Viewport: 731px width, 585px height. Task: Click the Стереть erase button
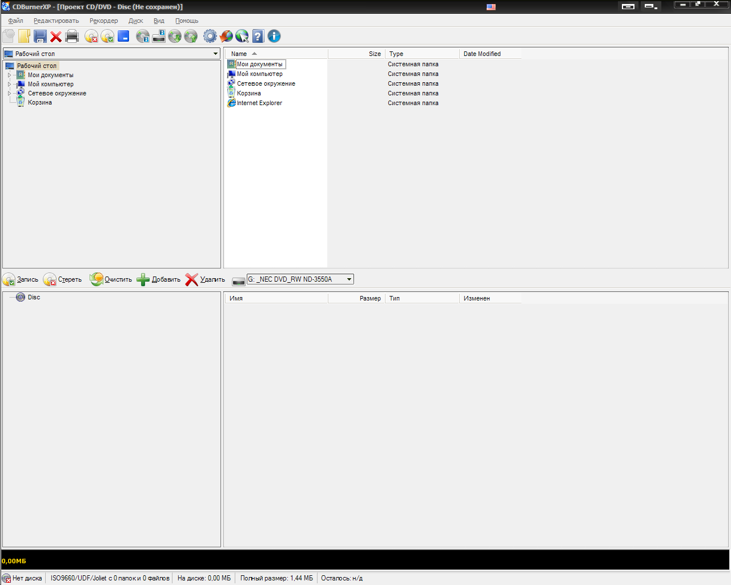point(63,279)
